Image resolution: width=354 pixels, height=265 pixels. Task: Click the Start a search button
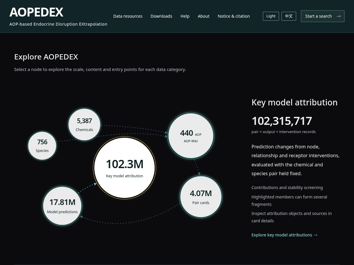(x=323, y=16)
